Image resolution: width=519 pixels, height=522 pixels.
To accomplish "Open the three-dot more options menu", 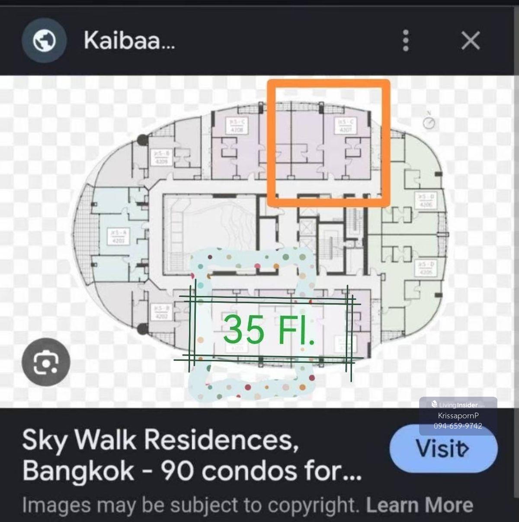I will [406, 41].
